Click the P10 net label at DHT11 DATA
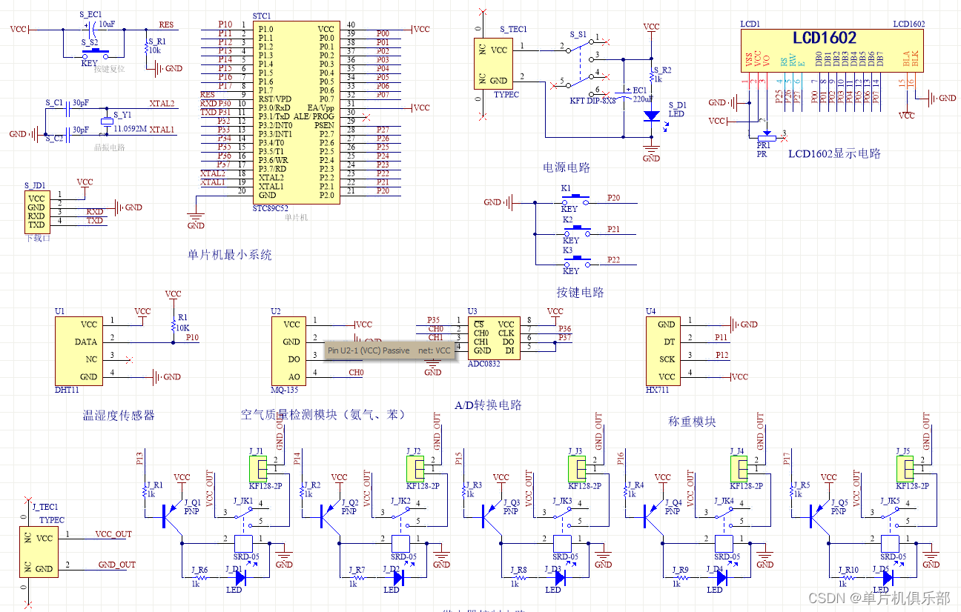Screen dimensions: 961x612 pos(192,337)
